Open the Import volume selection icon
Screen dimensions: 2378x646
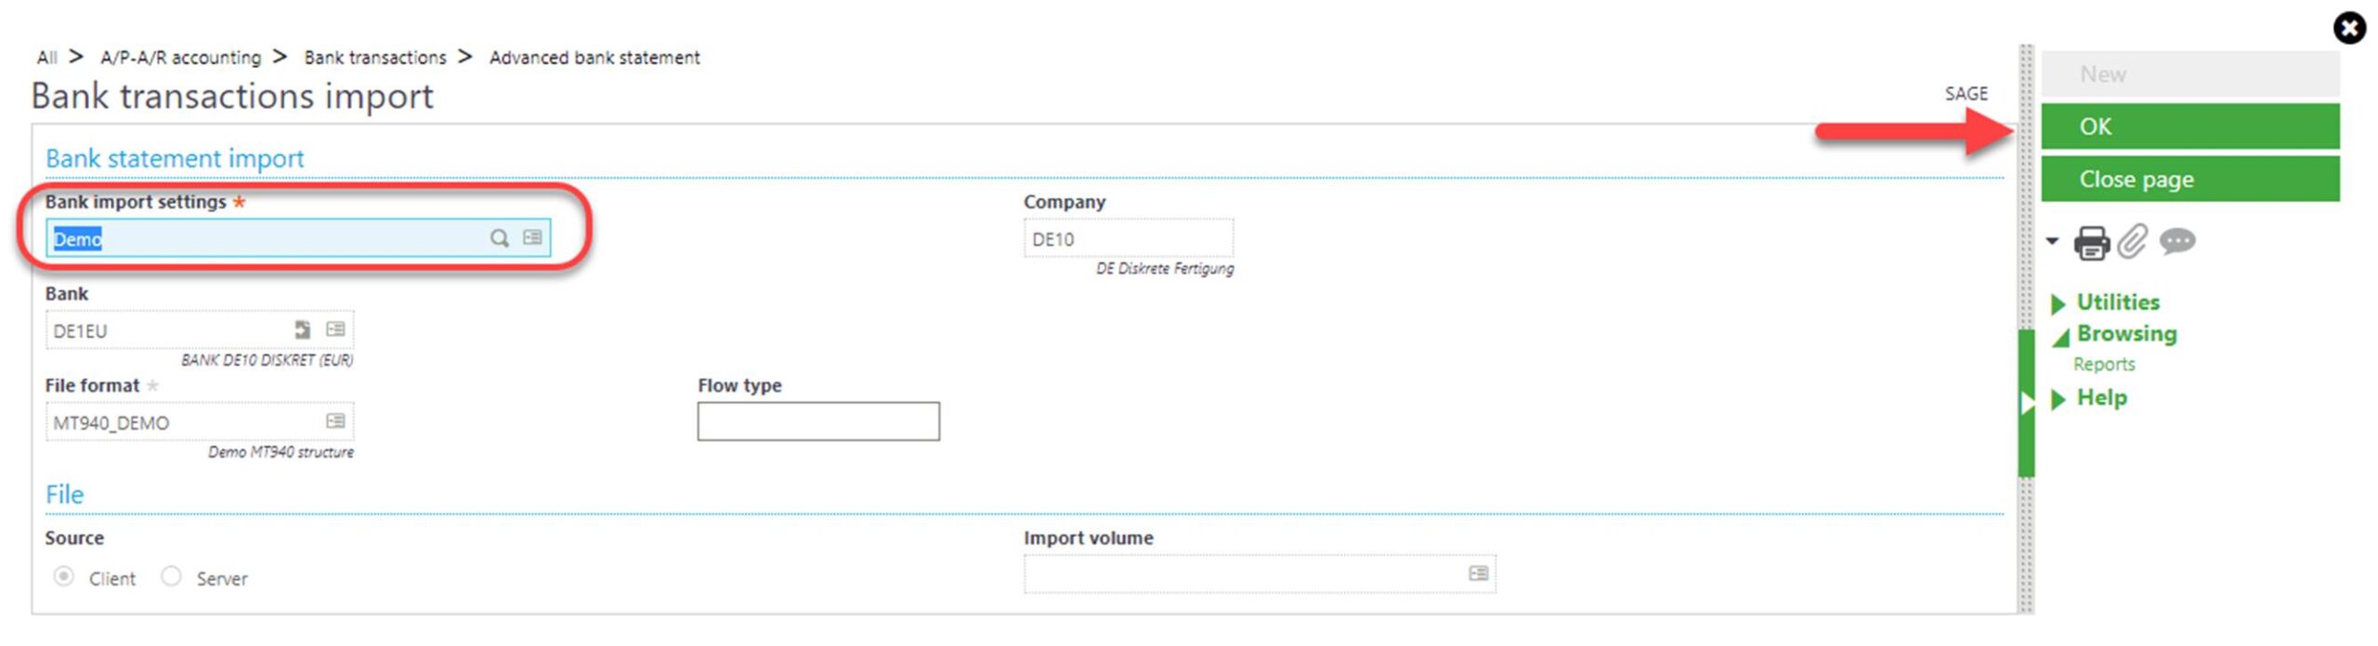click(1478, 574)
